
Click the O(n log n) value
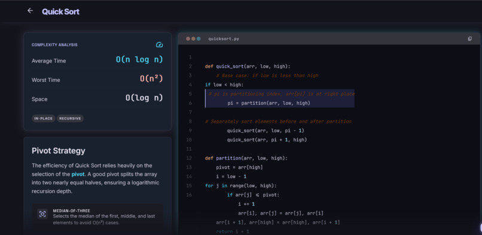139,60
